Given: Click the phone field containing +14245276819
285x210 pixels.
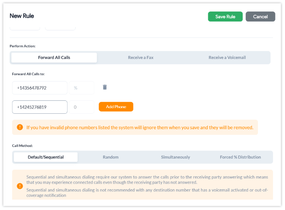Looking at the screenshot, I should pos(40,107).
